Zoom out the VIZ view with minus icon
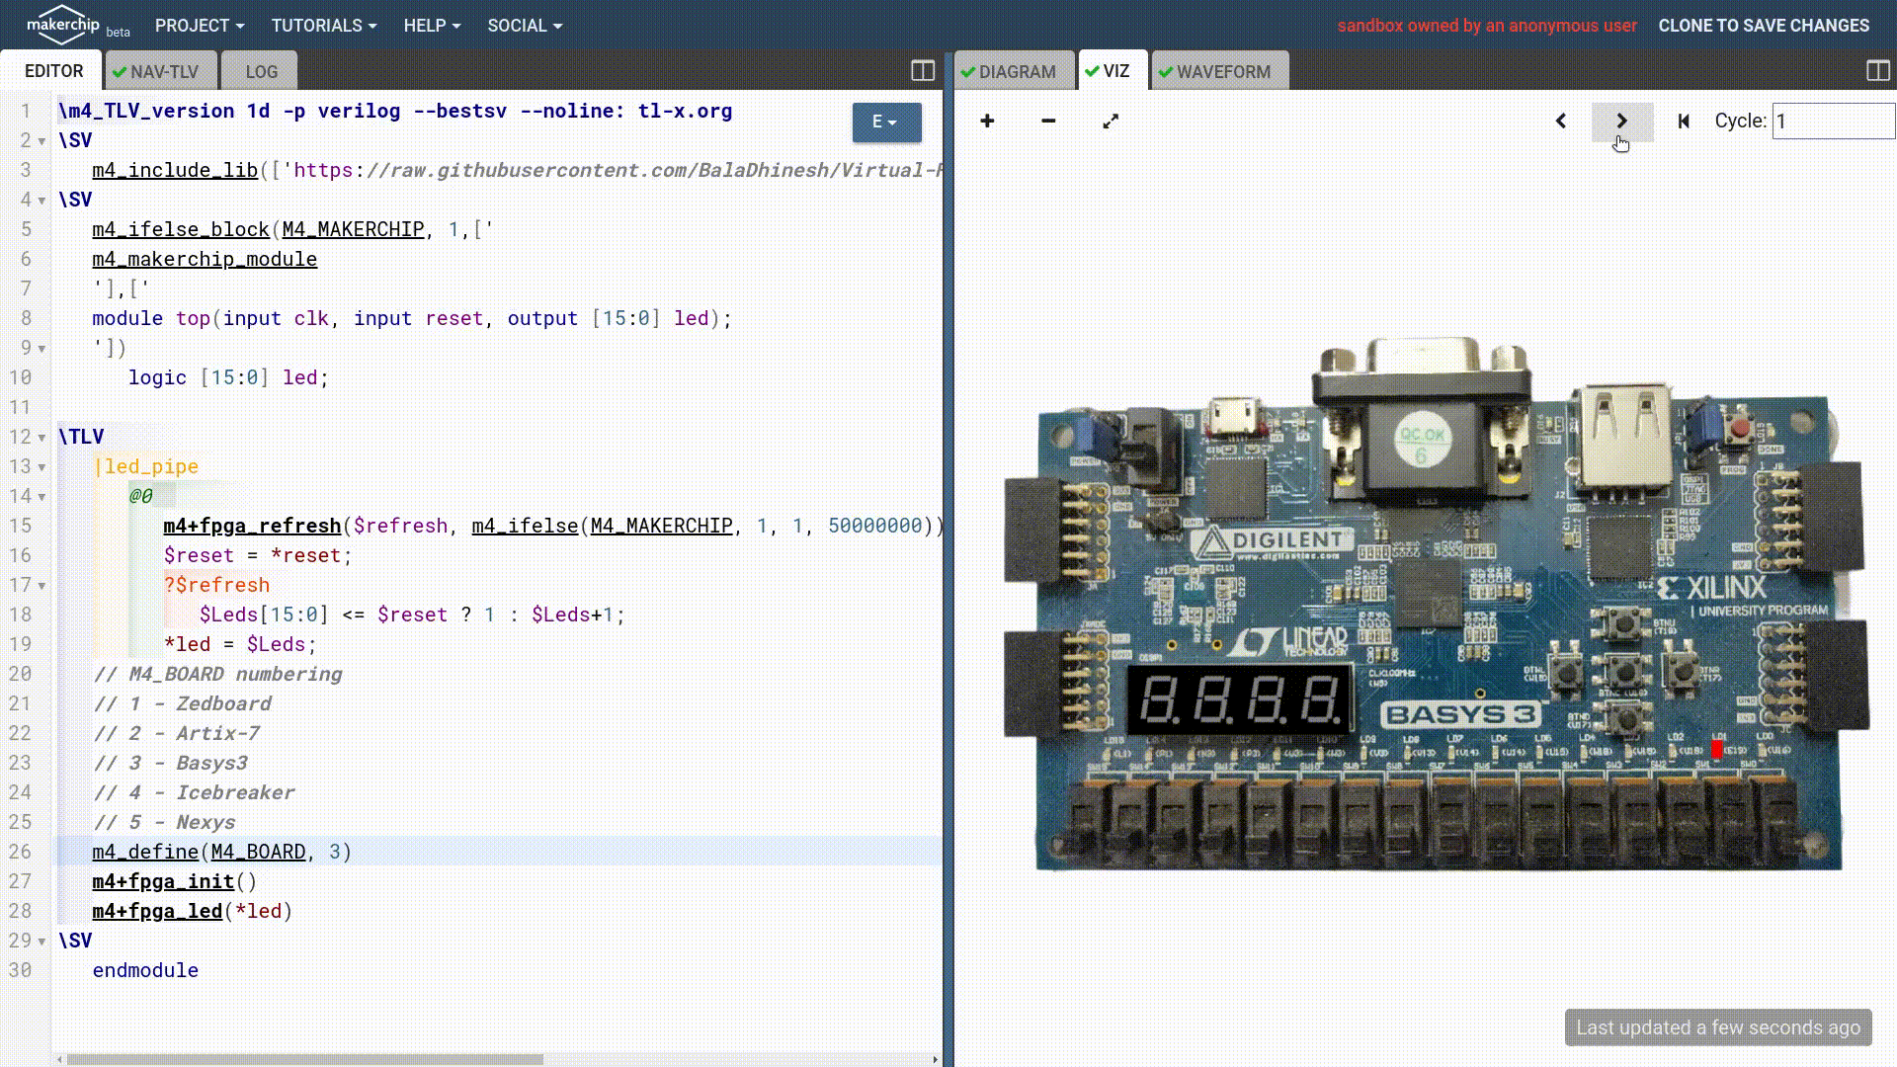 point(1048,121)
